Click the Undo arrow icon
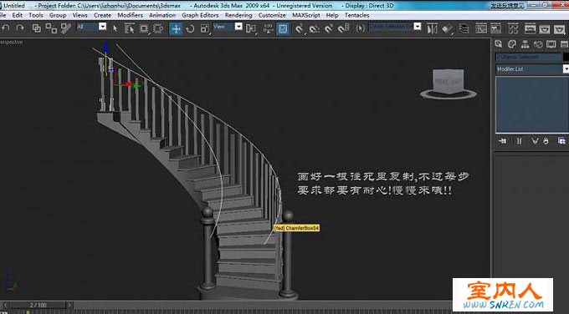 (6, 28)
